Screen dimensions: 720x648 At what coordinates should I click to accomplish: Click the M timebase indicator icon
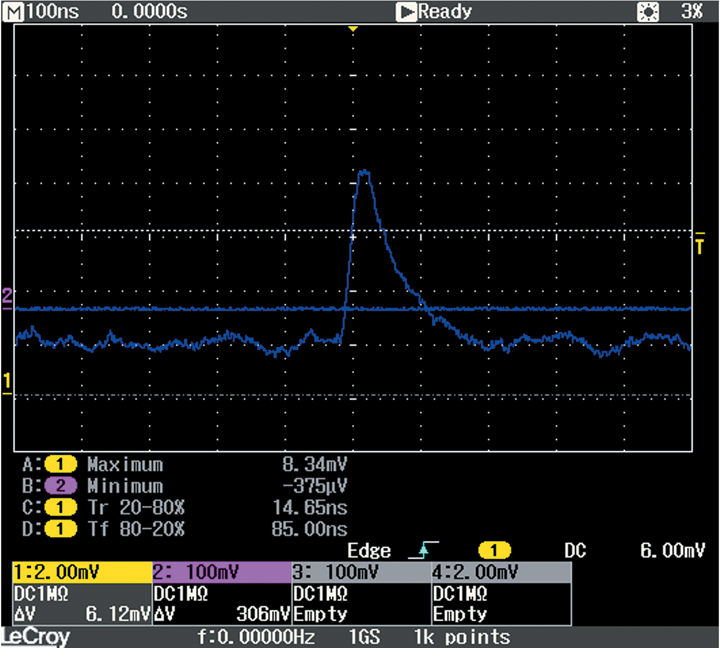(x=13, y=12)
